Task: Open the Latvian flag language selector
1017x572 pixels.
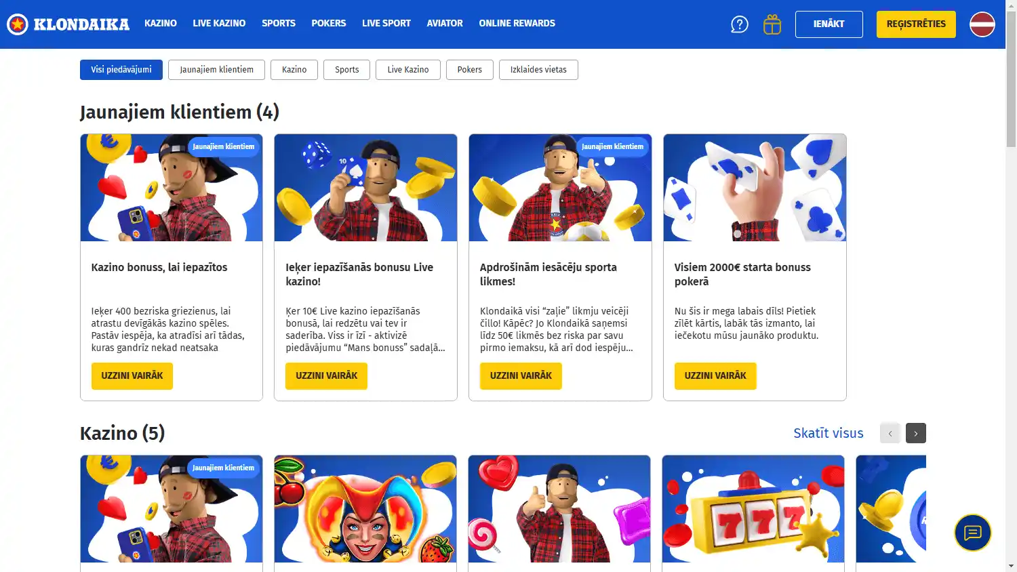Action: [982, 24]
